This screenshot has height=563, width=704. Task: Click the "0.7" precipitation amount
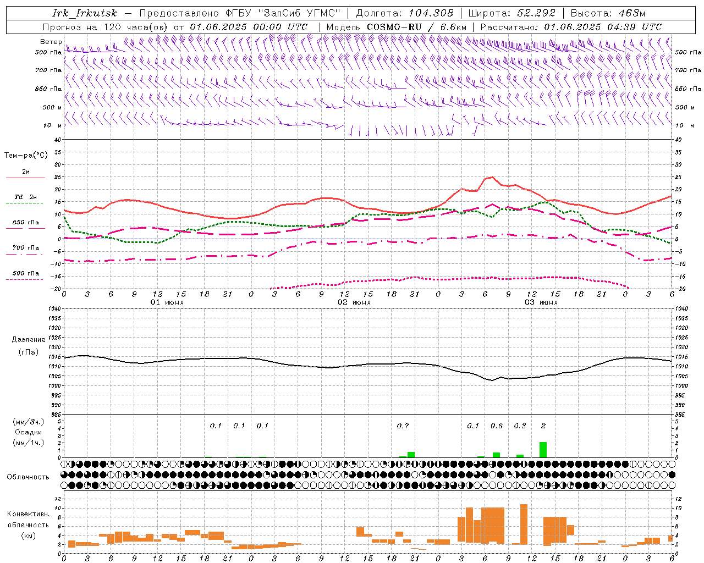coord(403,426)
